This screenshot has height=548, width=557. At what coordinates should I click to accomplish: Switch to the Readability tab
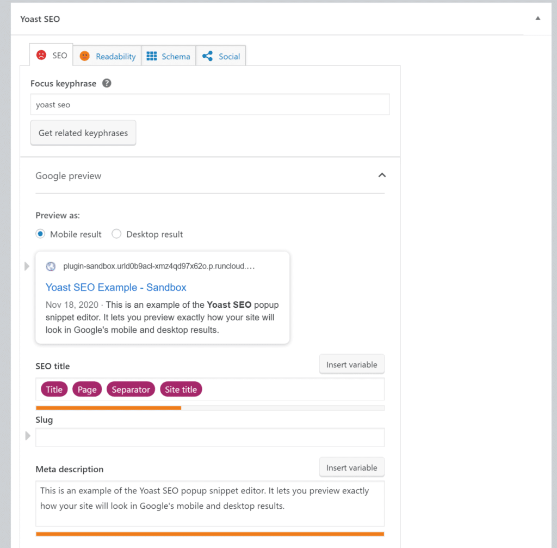pos(114,56)
